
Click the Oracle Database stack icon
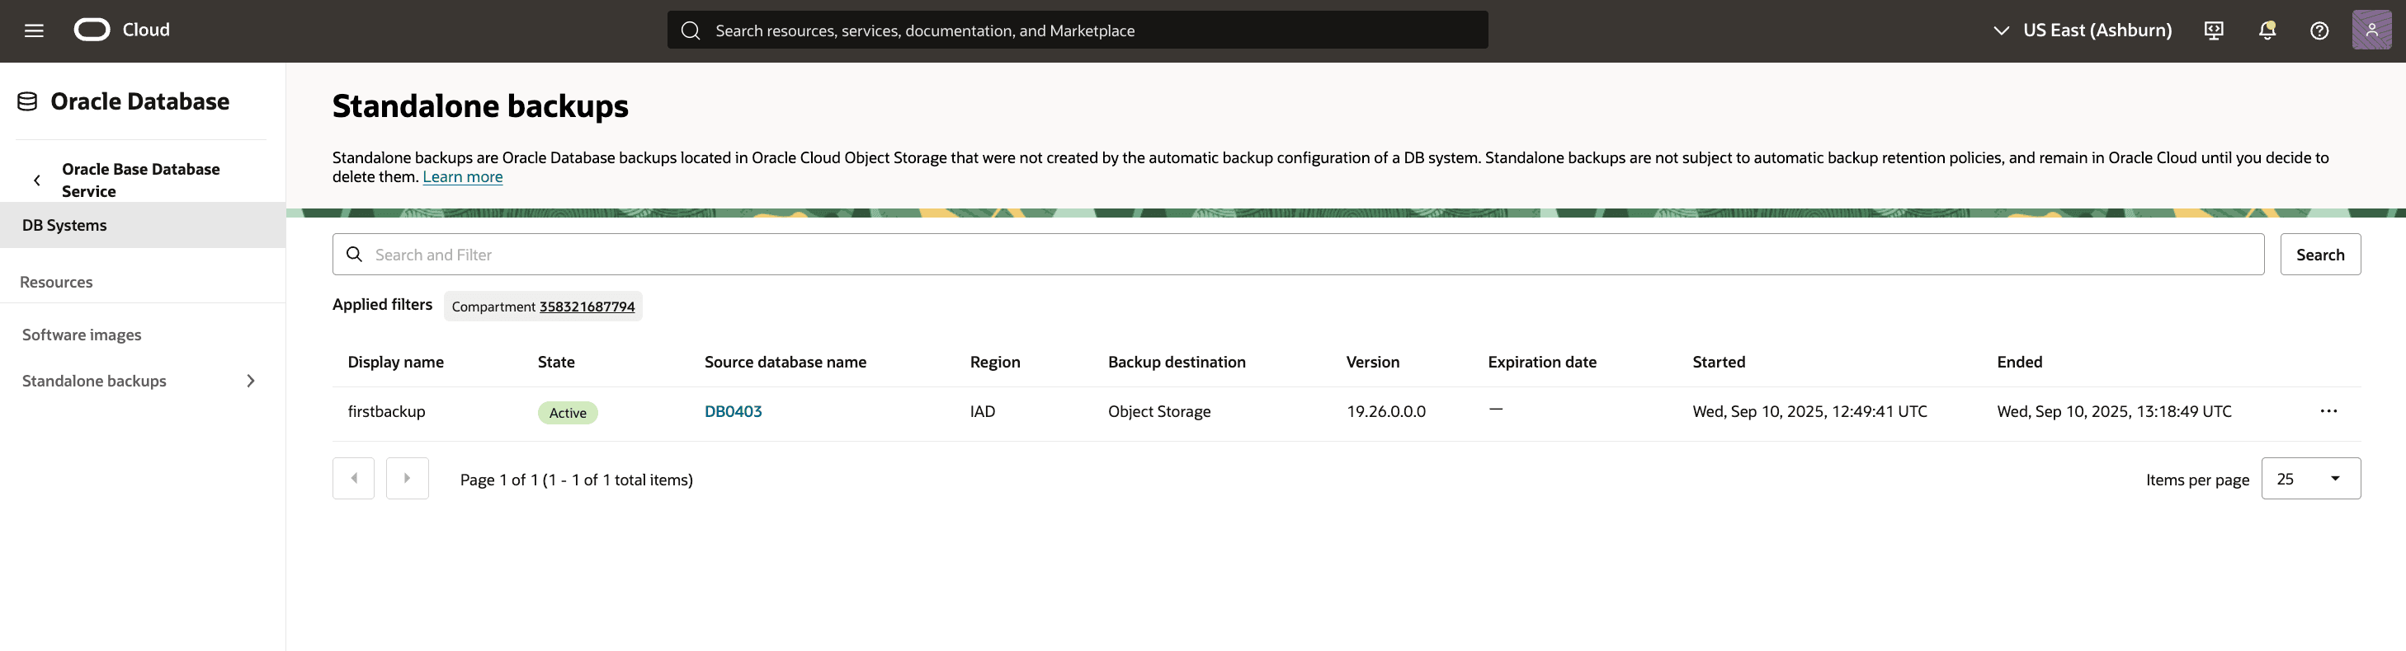27,101
